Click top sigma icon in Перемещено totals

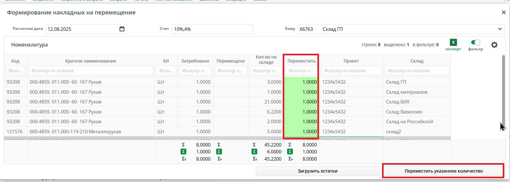click(219, 145)
